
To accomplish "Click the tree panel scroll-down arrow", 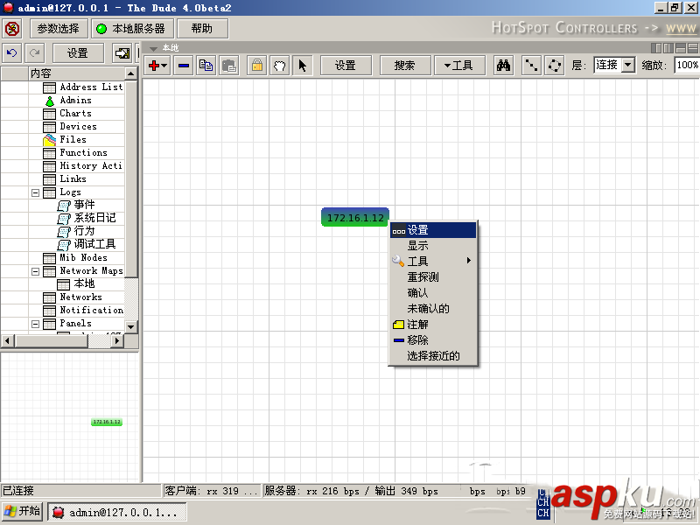I will coord(130,326).
